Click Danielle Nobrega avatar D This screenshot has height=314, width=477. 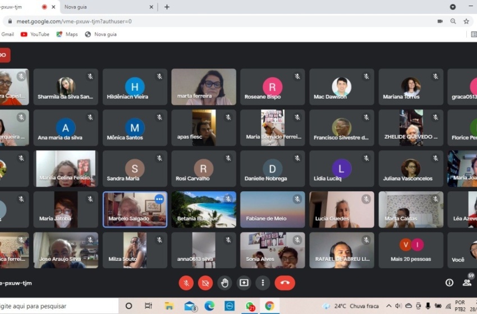tap(272, 168)
